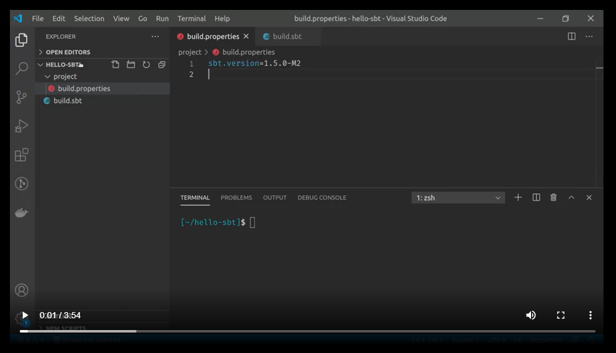Select build.properties in the file tree

(103, 89)
